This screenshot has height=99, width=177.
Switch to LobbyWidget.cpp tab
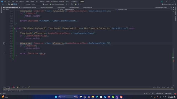pos(88,7)
